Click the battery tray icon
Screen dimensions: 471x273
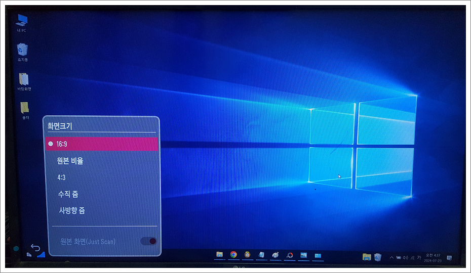[x=399, y=257]
